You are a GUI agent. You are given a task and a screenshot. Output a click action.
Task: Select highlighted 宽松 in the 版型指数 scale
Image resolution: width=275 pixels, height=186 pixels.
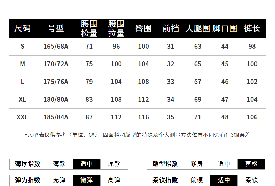[x=251, y=164]
